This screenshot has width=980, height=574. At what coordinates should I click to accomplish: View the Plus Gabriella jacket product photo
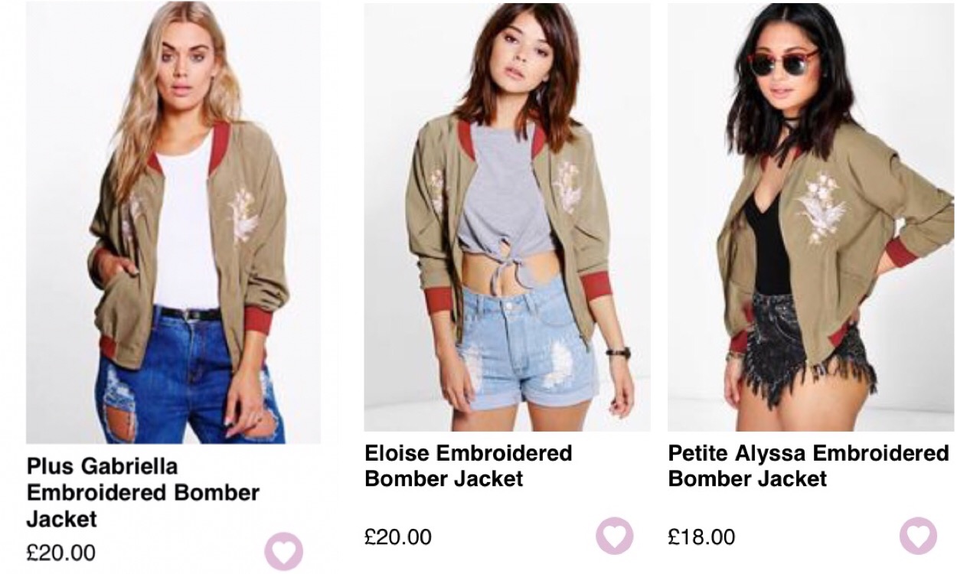(x=173, y=223)
